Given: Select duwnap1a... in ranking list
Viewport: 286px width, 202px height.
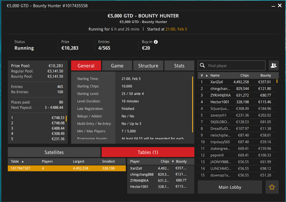Looking at the screenshot, I should (x=237, y=175).
